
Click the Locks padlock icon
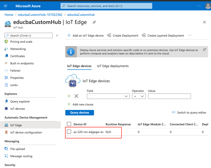pyautogui.click(x=6, y=85)
